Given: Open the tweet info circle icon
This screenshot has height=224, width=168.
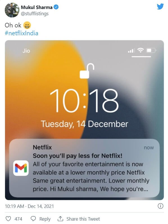Looking at the screenshot, I should (160, 206).
